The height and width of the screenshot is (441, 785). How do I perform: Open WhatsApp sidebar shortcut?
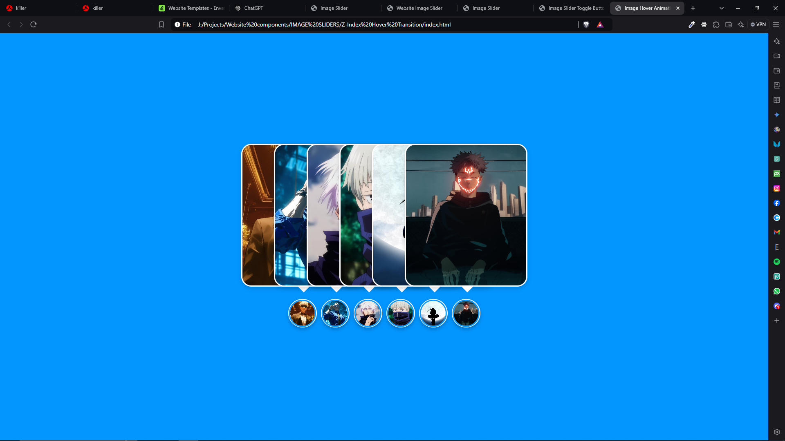(777, 291)
